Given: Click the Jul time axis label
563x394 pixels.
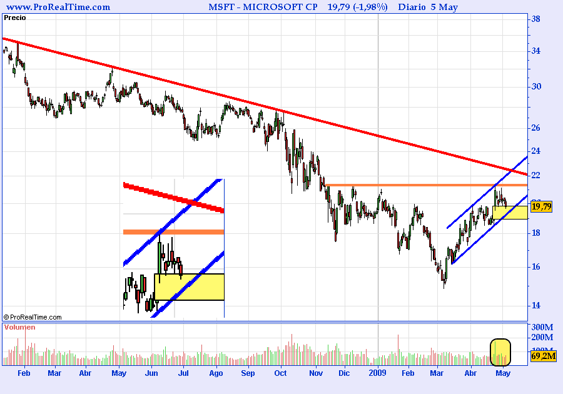Looking at the screenshot, I should point(183,373).
